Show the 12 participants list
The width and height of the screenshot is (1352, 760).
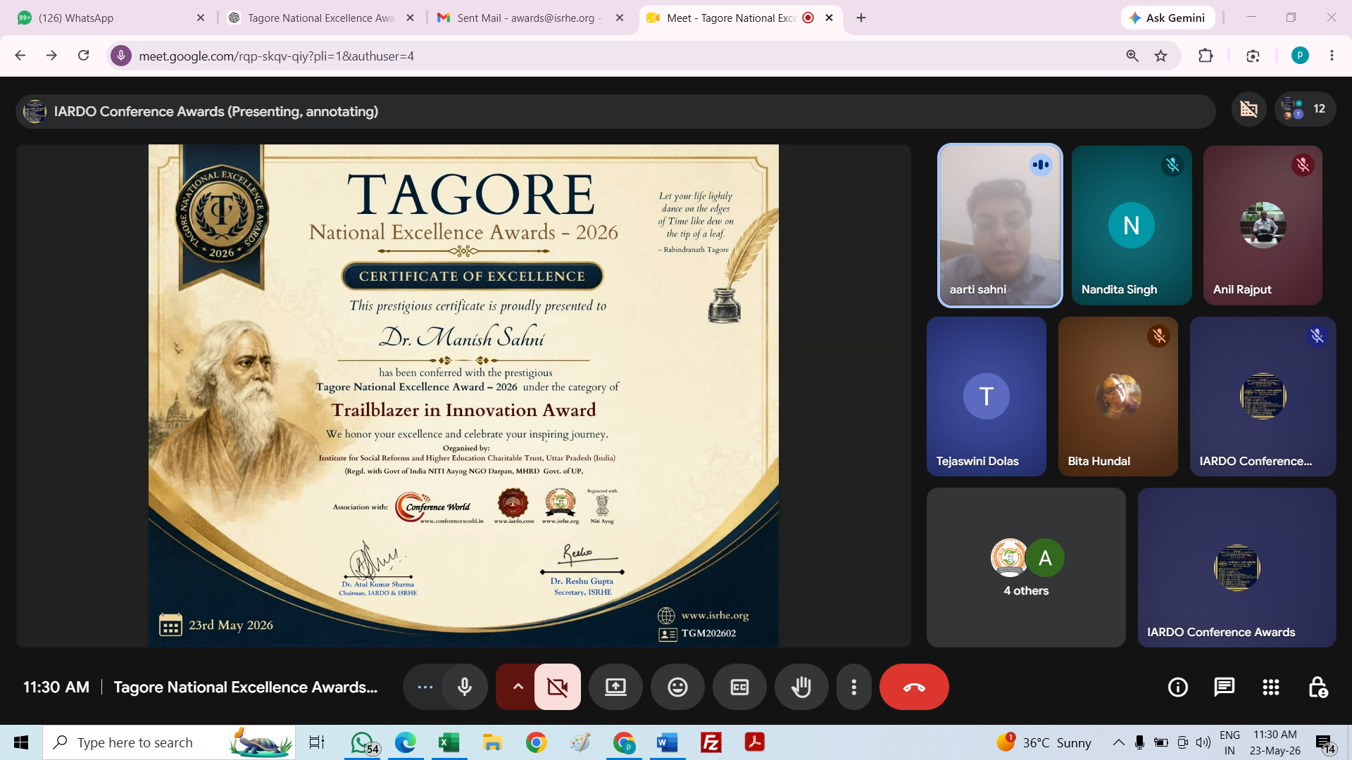[x=1305, y=109]
